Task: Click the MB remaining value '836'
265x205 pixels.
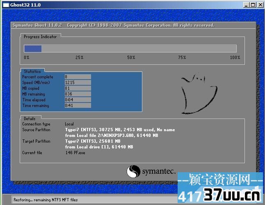Action: tap(78, 94)
